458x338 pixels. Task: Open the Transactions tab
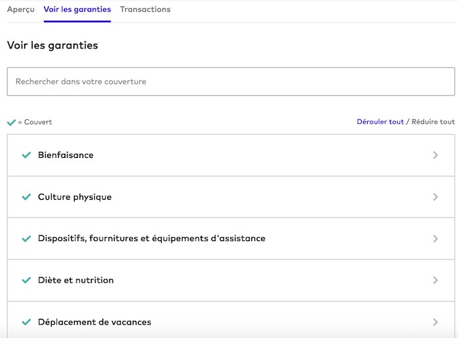(145, 10)
